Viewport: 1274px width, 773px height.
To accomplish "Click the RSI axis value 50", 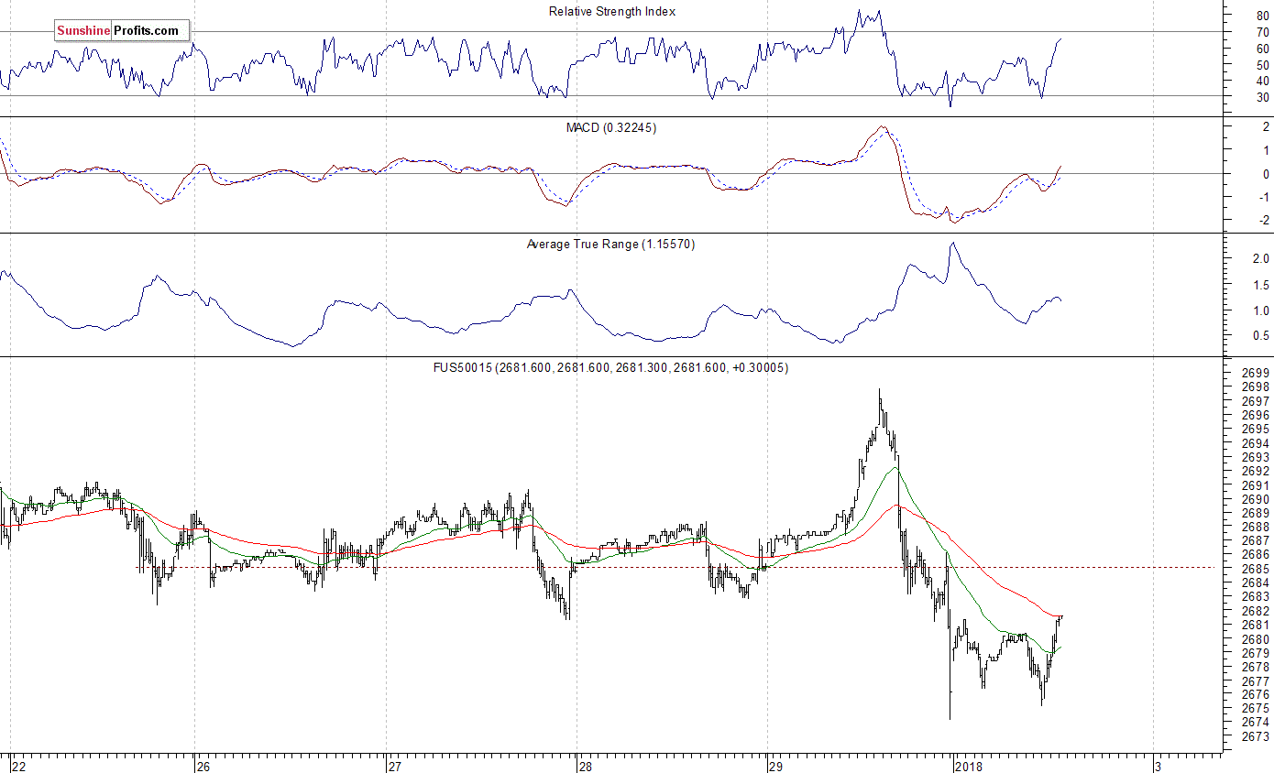I will pos(1263,65).
